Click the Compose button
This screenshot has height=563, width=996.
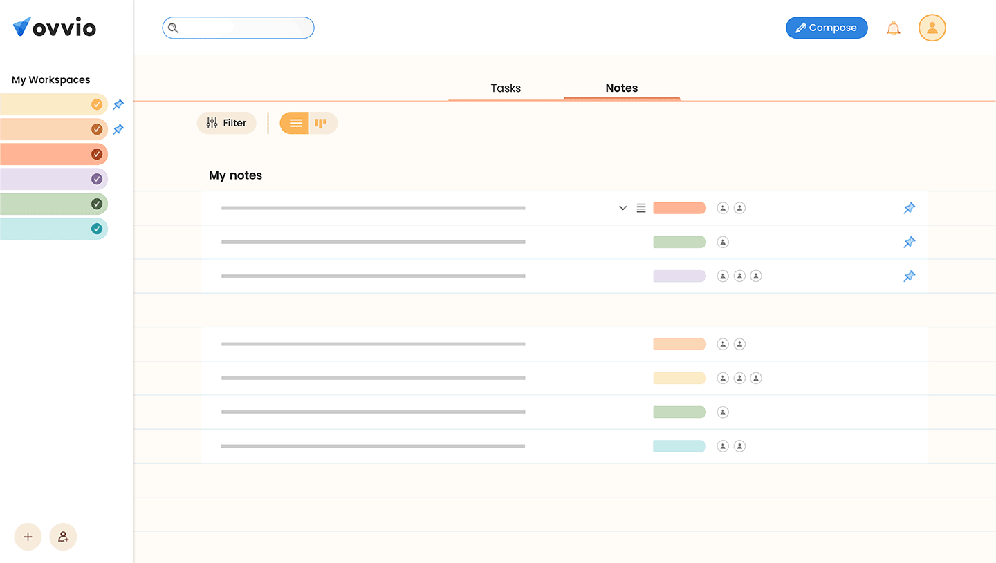827,28
